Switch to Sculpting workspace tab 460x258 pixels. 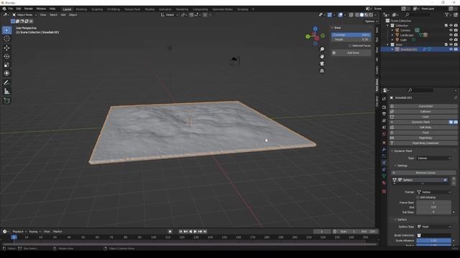[x=97, y=9]
